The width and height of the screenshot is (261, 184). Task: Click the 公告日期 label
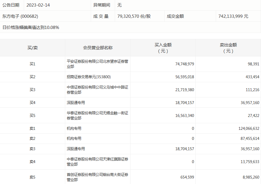[x=11, y=5]
